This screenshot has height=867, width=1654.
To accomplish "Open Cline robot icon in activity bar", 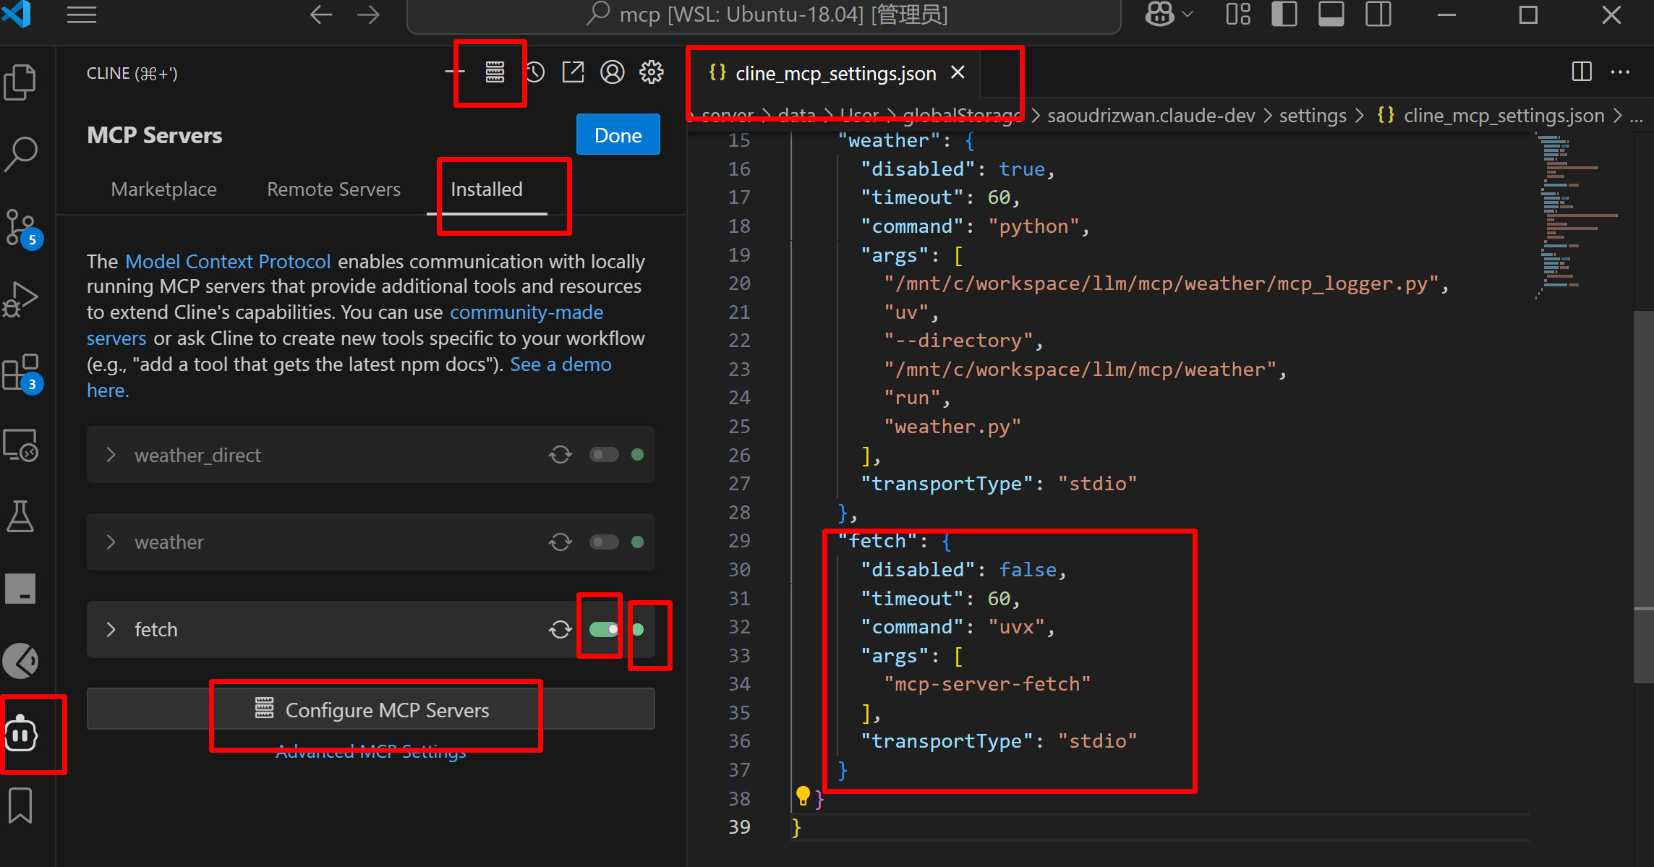I will (22, 735).
